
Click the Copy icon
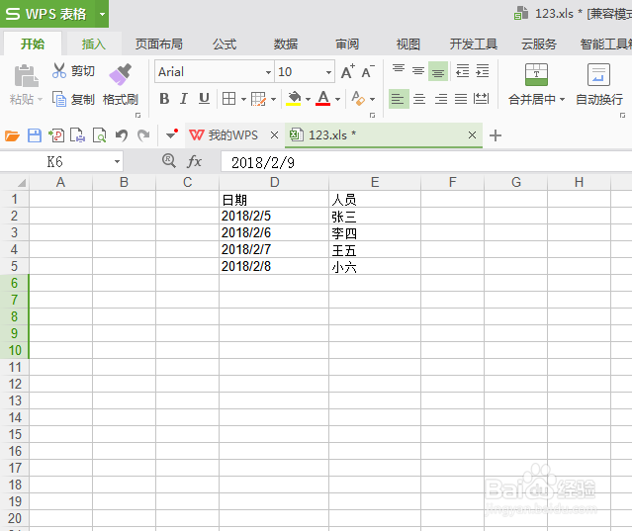[x=58, y=99]
